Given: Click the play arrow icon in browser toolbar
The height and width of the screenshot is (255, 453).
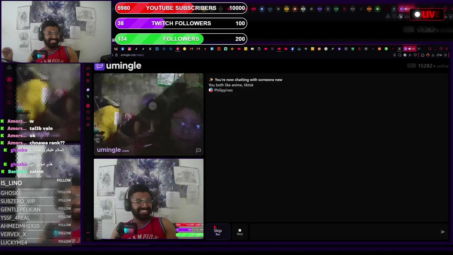Looking at the screenshot, I should click(x=410, y=55).
